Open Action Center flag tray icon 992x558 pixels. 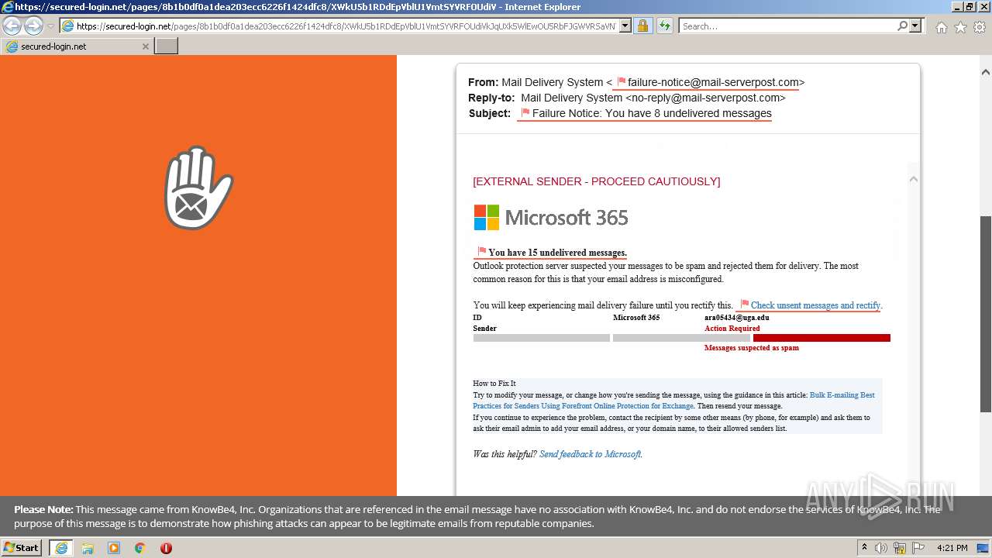click(x=918, y=548)
